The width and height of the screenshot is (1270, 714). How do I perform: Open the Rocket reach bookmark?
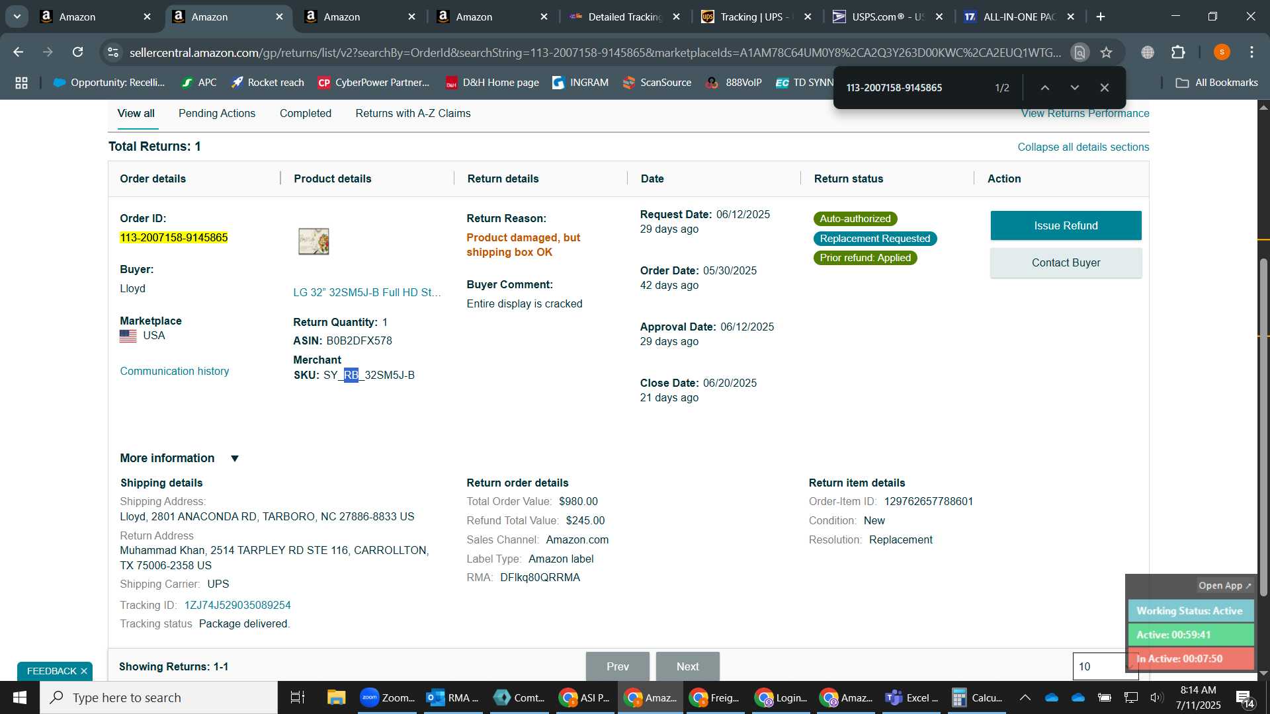[x=267, y=83]
